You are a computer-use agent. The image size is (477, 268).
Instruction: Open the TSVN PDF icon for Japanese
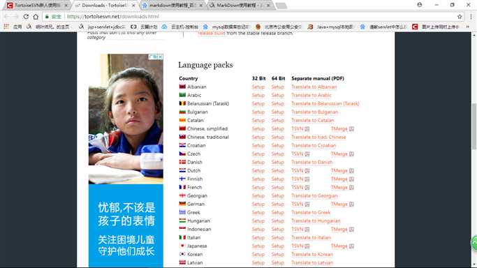[x=307, y=246]
